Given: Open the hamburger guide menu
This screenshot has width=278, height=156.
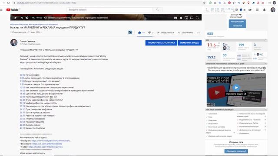Looking at the screenshot, I should click(1, 10).
